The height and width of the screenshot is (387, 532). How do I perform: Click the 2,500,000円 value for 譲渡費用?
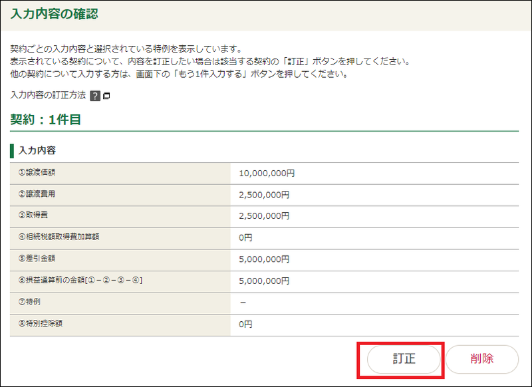(x=264, y=195)
